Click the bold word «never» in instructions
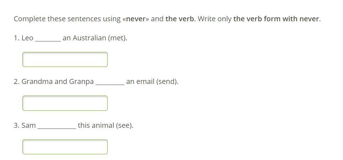343x160 pixels. (x=136, y=19)
